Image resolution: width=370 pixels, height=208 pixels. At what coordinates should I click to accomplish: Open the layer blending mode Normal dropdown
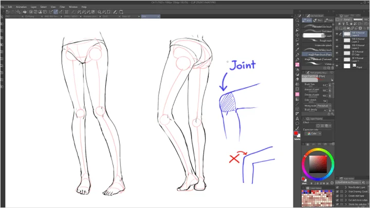coord(347,20)
